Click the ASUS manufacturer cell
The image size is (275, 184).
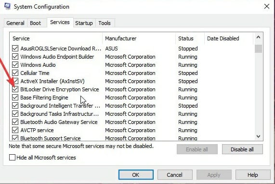[112, 49]
